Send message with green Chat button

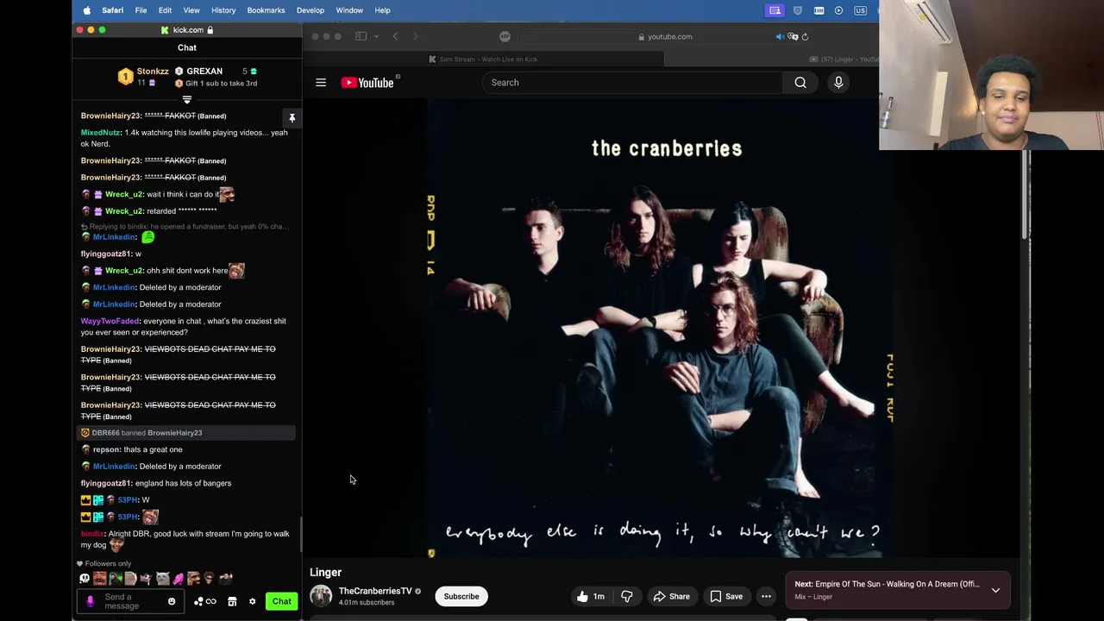point(282,601)
